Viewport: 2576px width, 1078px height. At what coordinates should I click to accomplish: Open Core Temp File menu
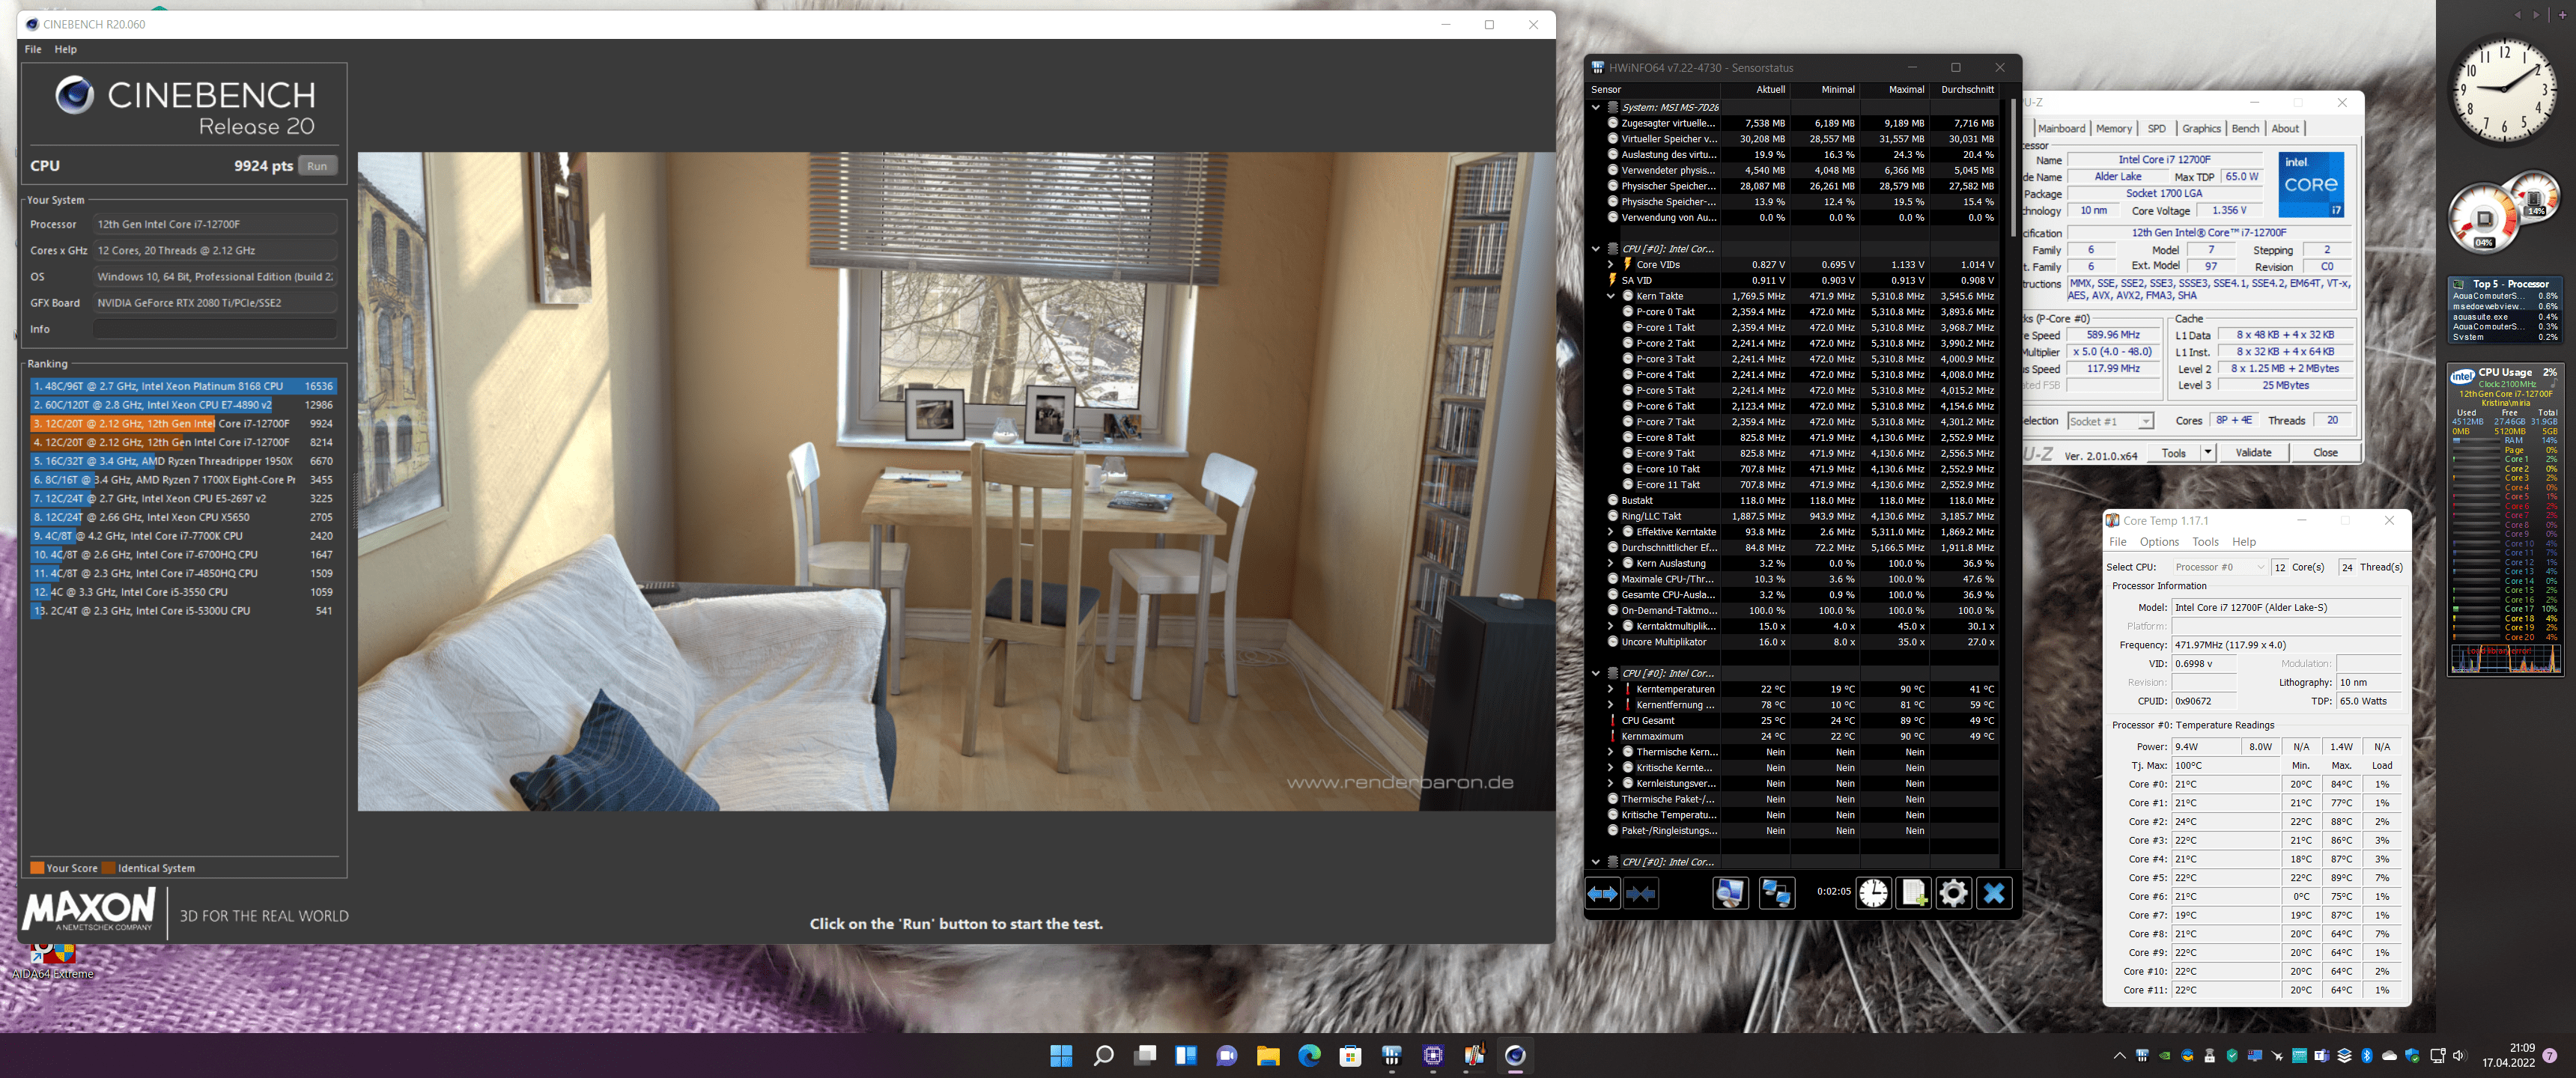[x=2117, y=542]
